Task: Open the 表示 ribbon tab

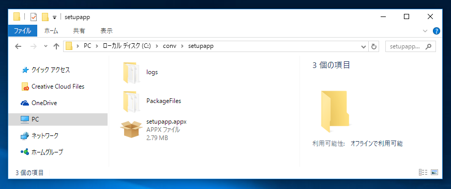Action: click(107, 31)
